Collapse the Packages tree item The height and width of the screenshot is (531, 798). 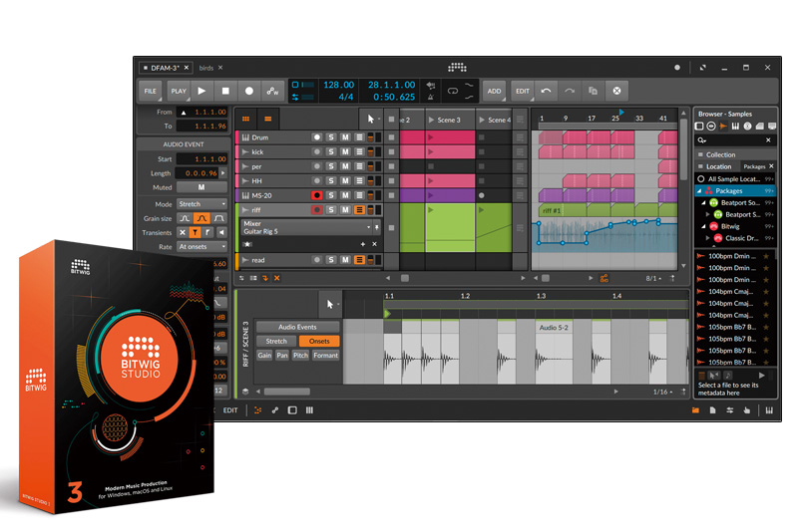pyautogui.click(x=700, y=191)
